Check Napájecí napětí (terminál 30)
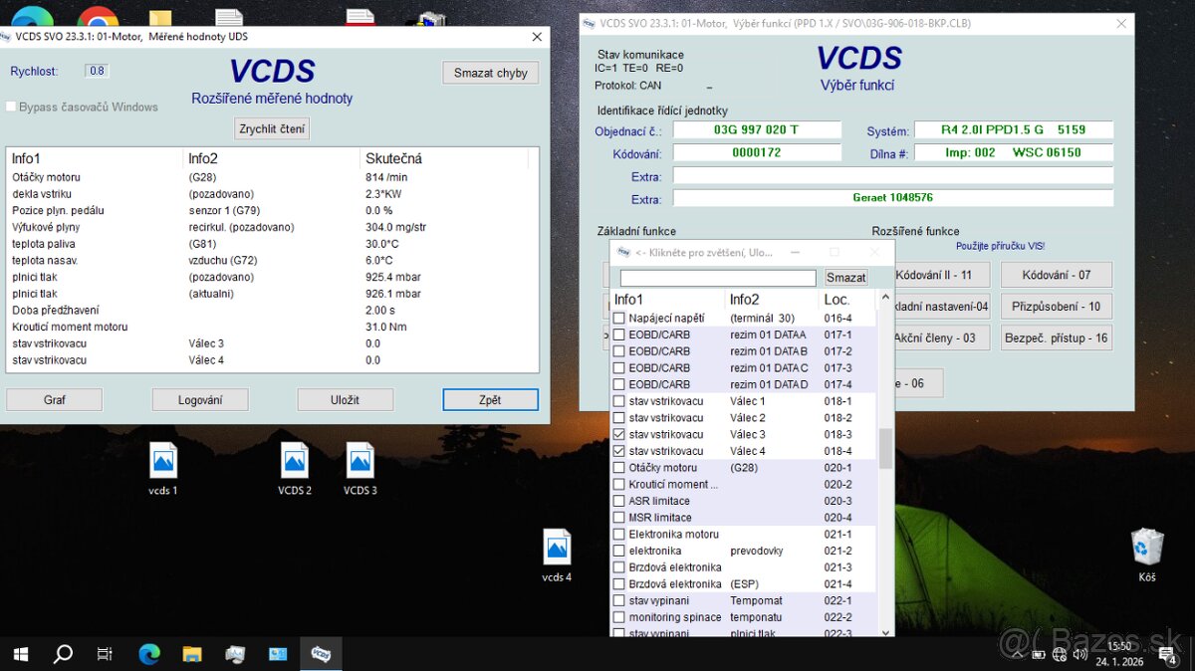 618,318
